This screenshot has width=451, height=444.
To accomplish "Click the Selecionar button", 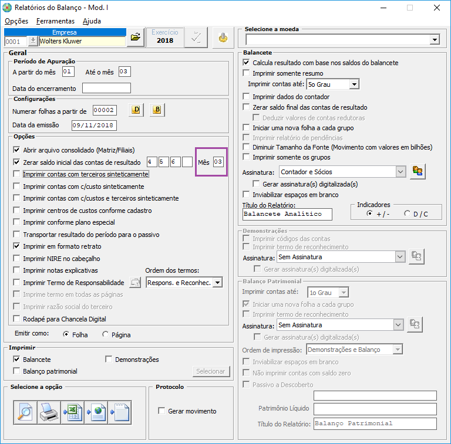I will pyautogui.click(x=211, y=371).
